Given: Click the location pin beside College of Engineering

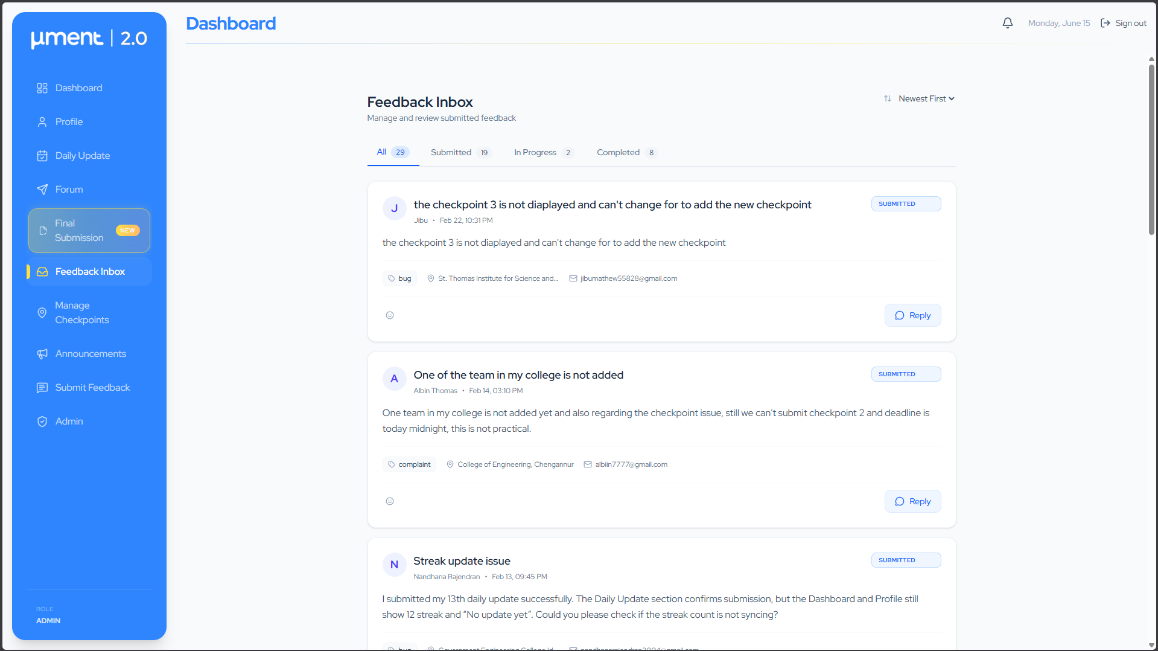Looking at the screenshot, I should pos(450,464).
